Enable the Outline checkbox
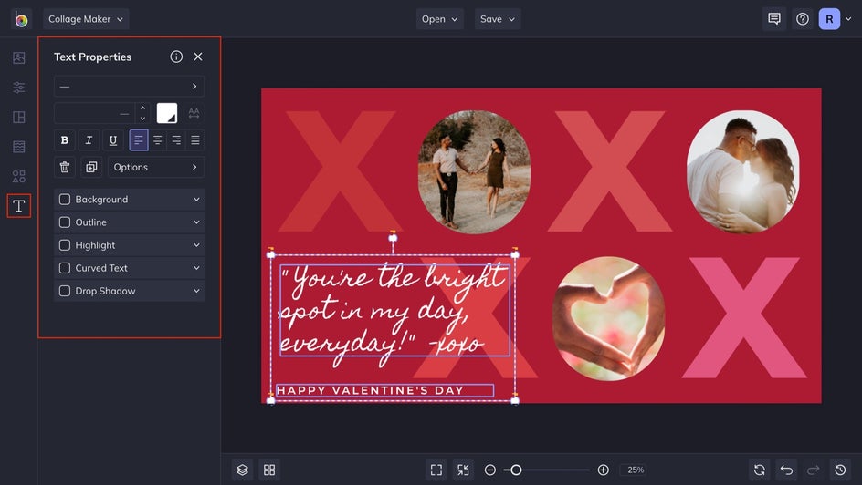This screenshot has width=862, height=485. (x=64, y=222)
